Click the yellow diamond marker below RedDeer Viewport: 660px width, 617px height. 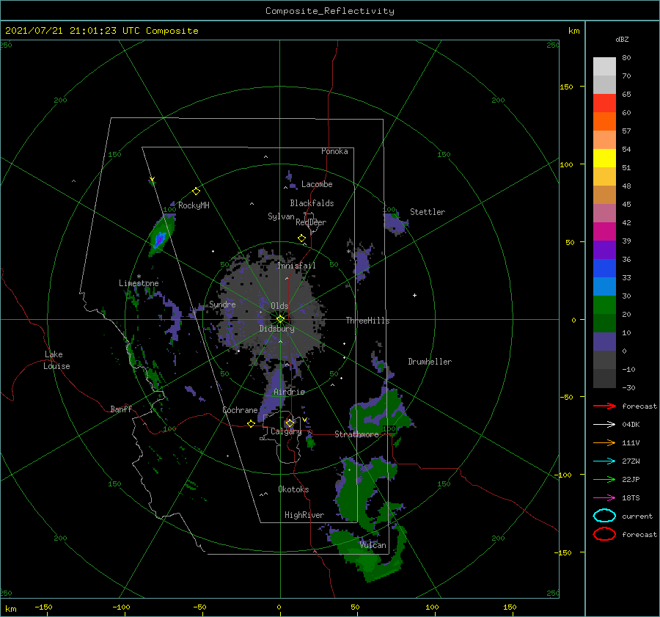[301, 238]
